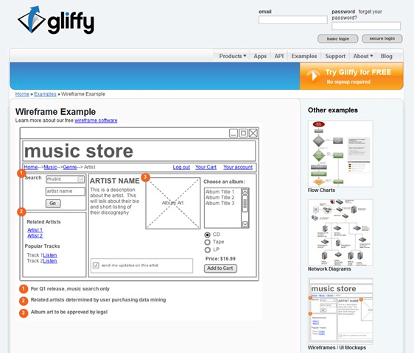Click the Network Diagrams caption
Viewport: 414px width, 353px height.
[x=329, y=269]
